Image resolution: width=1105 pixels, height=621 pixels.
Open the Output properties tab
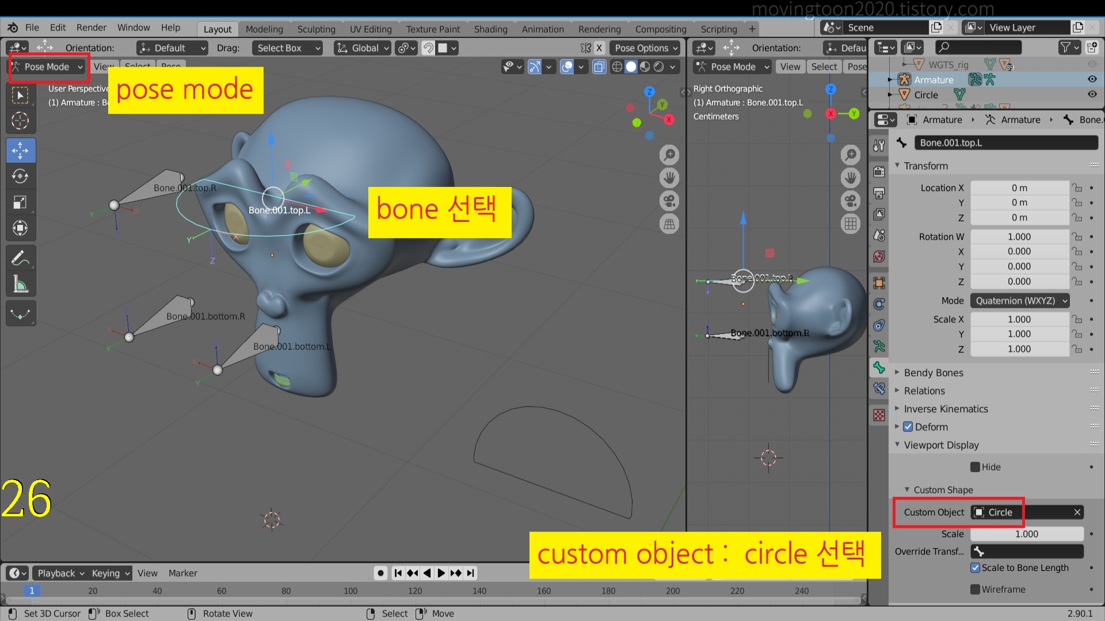879,193
